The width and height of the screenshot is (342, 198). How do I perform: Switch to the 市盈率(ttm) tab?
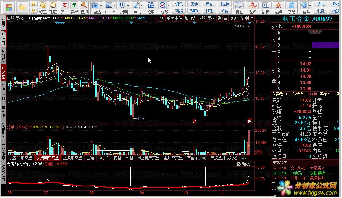(x=197, y=158)
